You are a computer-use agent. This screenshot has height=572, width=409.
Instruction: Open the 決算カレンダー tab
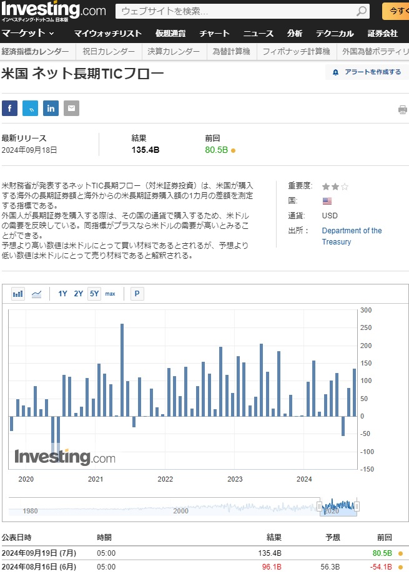click(174, 52)
